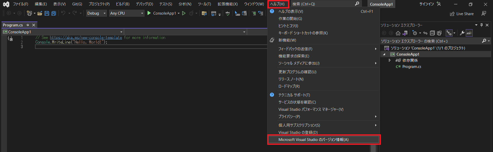The image size is (493, 152).
Task: Toggle pin on Program.cs tab
Action: [28, 25]
